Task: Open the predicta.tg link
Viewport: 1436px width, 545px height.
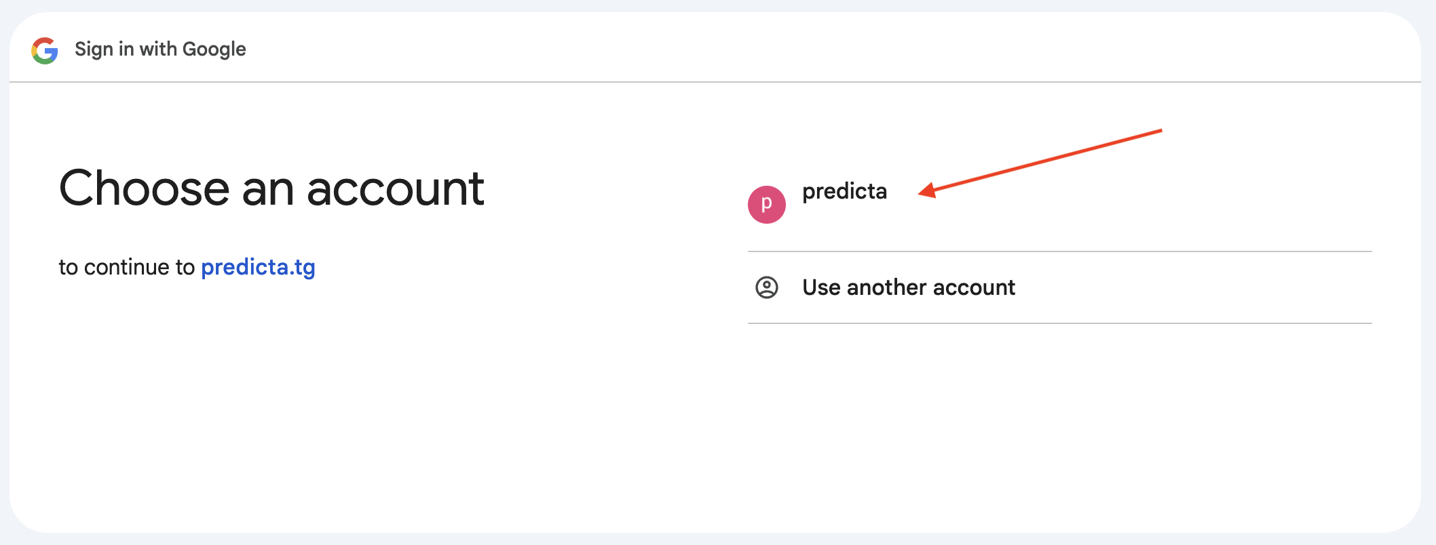Action: 258,267
